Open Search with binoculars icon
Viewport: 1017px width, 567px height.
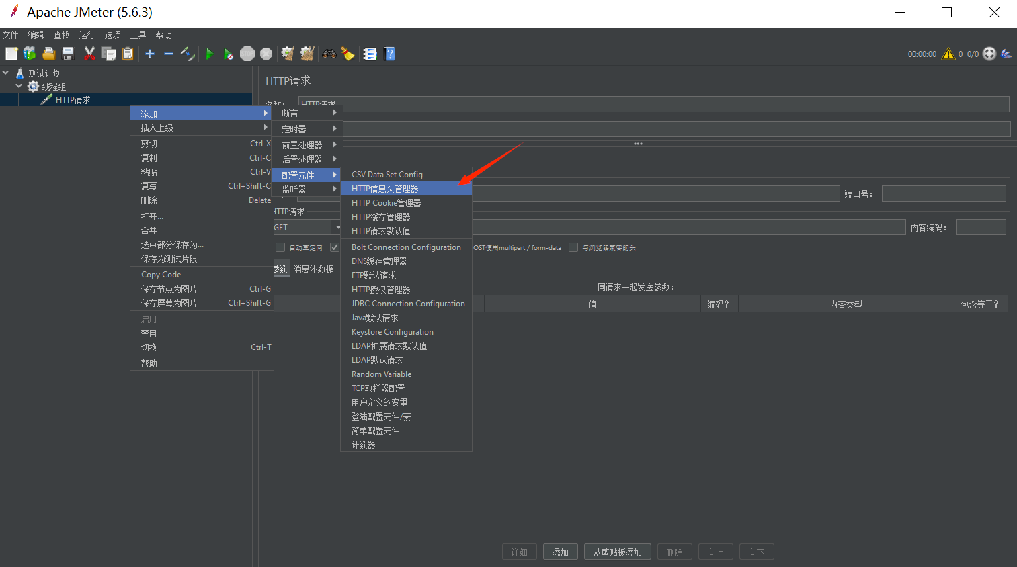(x=329, y=54)
